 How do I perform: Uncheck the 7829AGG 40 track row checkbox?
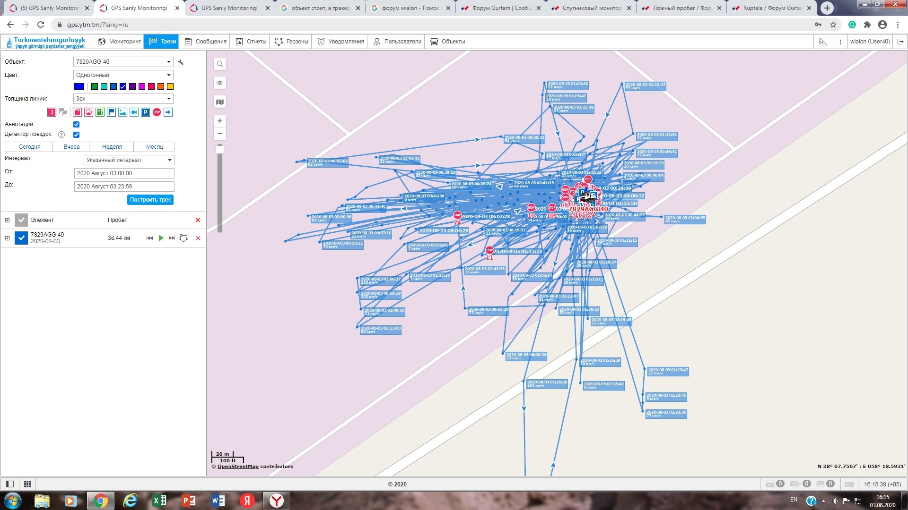coord(21,238)
